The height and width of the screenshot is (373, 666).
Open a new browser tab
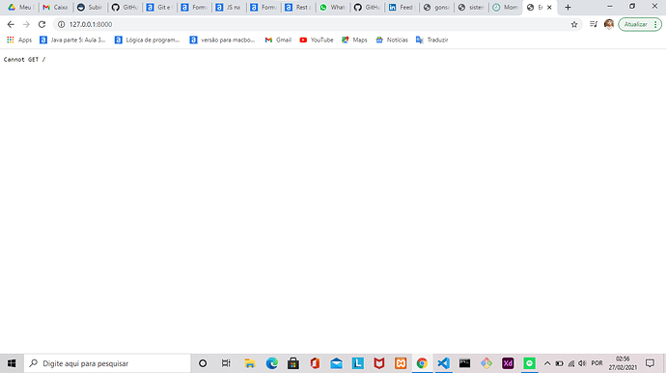568,7
